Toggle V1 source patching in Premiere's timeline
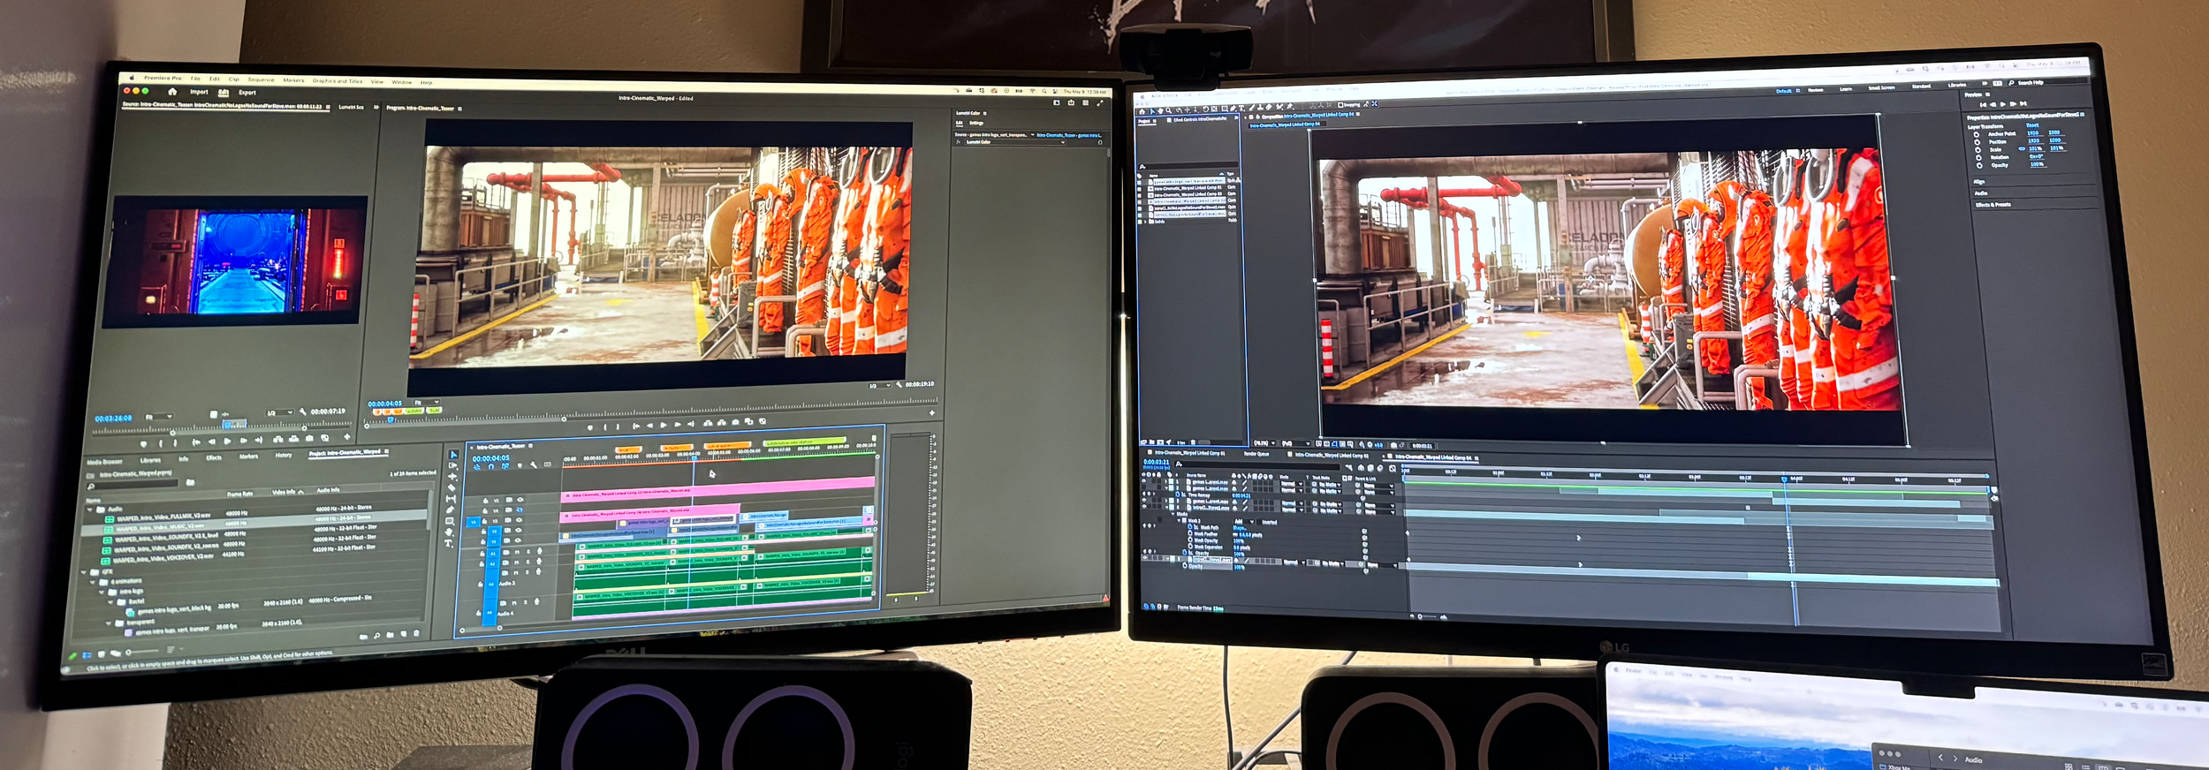2209x770 pixels. (x=473, y=521)
